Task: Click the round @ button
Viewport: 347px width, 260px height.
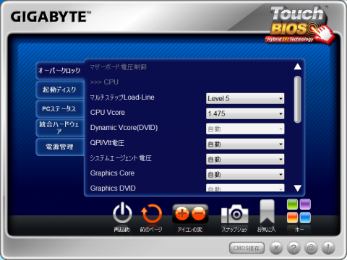Action: click(x=311, y=248)
